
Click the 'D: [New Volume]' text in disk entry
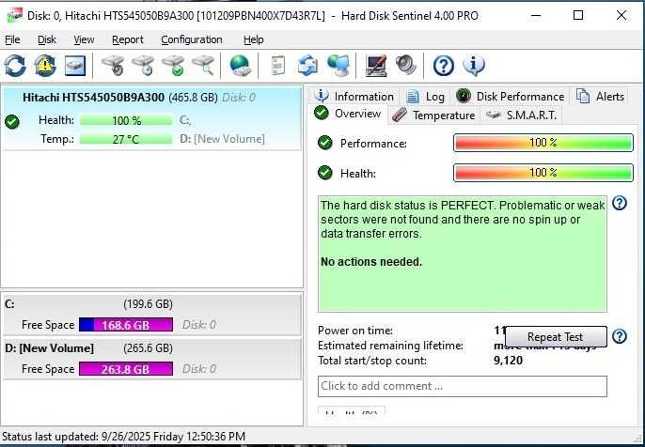click(x=222, y=139)
